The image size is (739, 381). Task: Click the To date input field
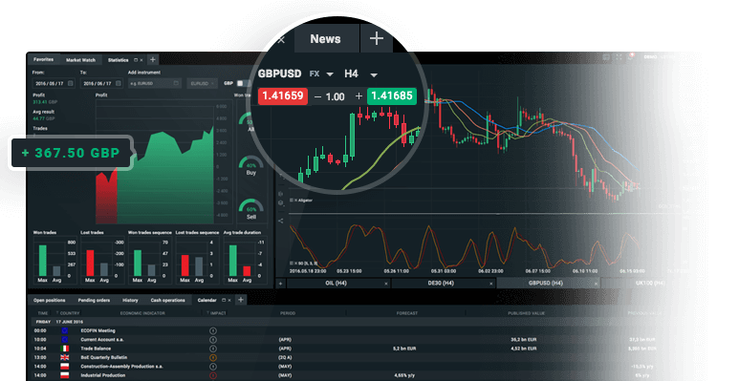tap(101, 83)
